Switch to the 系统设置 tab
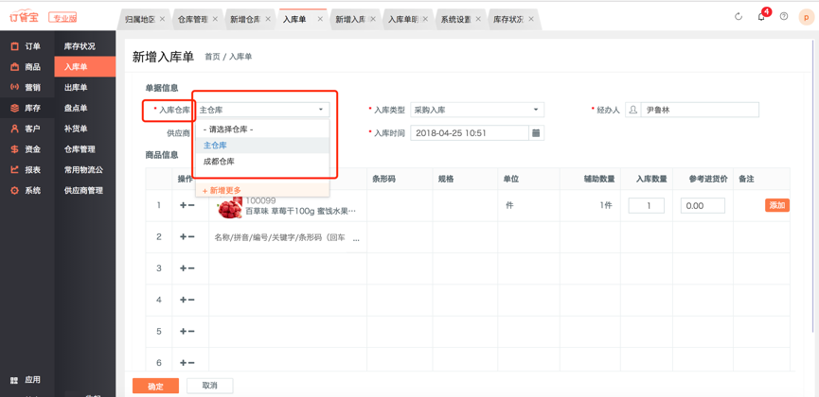819x397 pixels. 455,19
